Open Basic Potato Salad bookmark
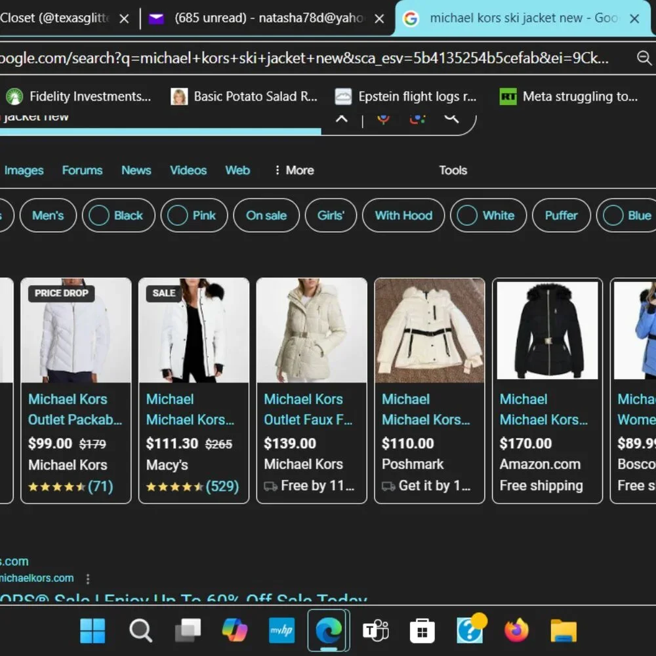The height and width of the screenshot is (656, 656). [x=244, y=96]
